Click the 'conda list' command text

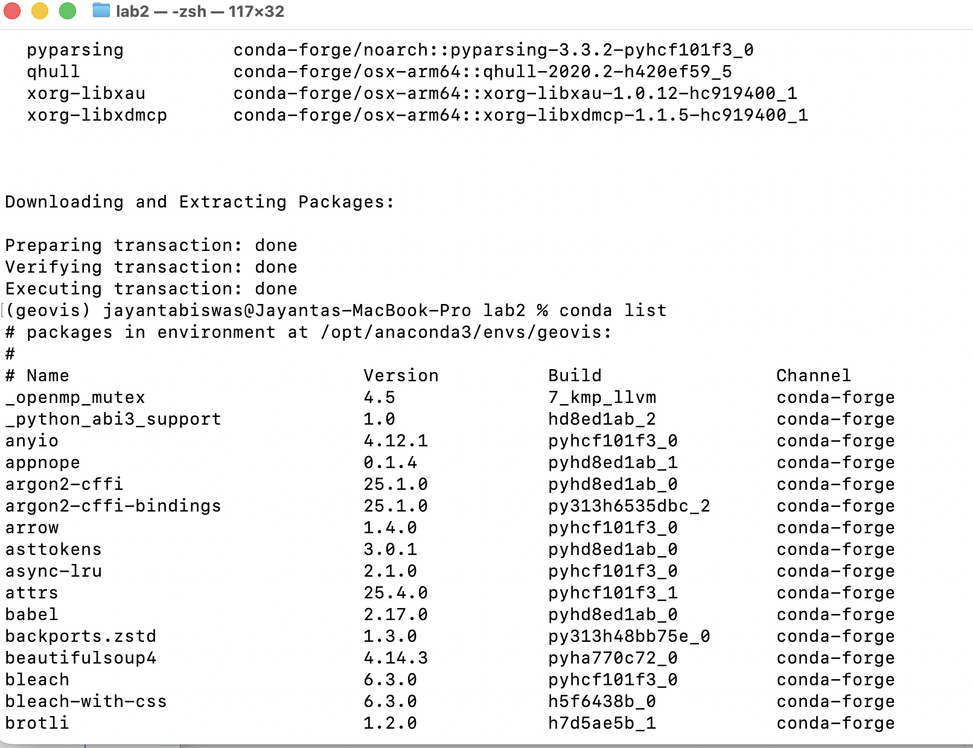click(613, 311)
